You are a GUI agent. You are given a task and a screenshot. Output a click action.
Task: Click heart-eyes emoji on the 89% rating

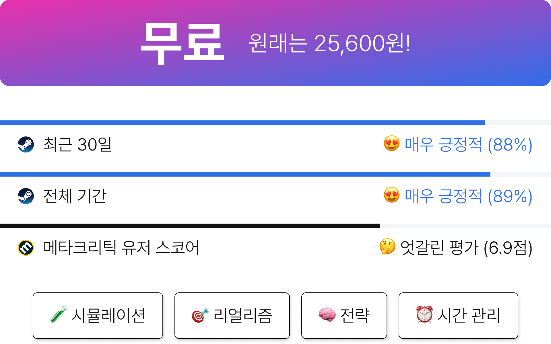pyautogui.click(x=392, y=195)
